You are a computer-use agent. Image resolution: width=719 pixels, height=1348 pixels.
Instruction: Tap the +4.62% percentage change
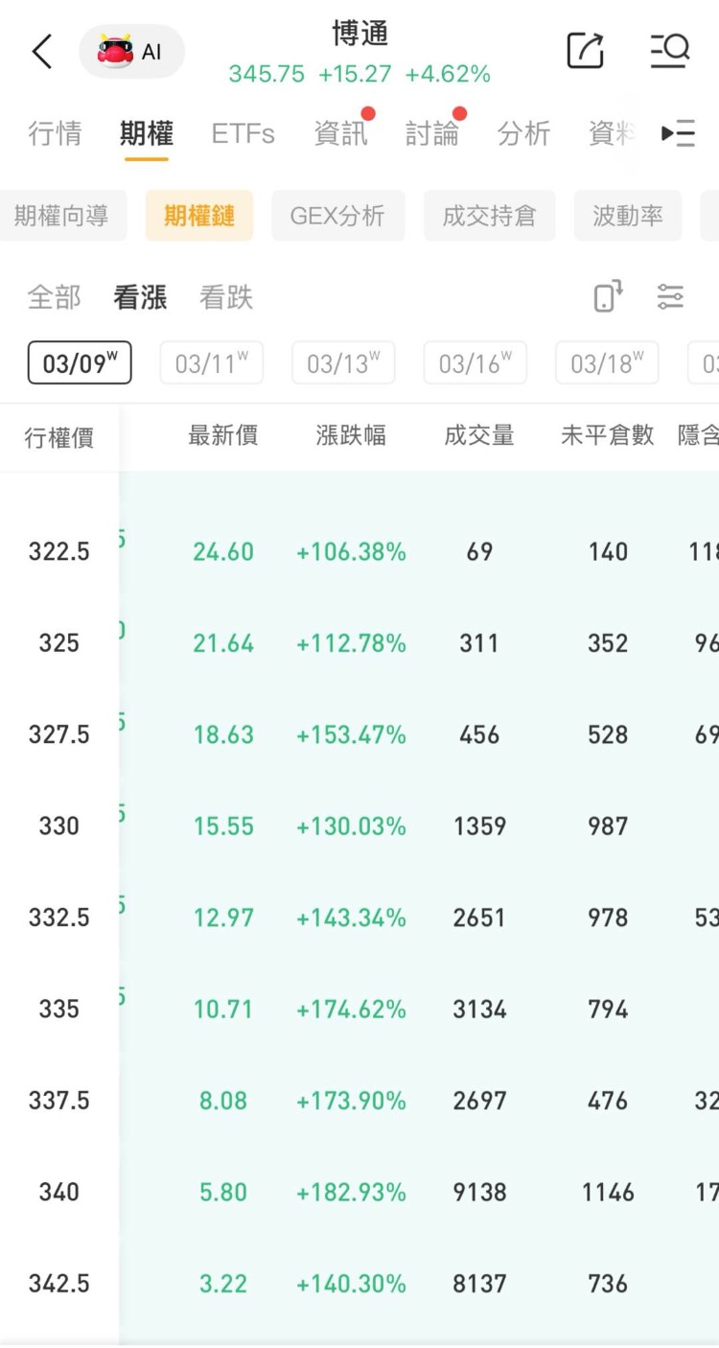(448, 75)
